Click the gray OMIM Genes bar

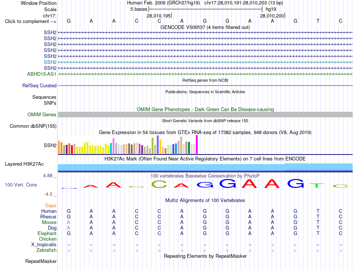pyautogui.click(x=205, y=114)
